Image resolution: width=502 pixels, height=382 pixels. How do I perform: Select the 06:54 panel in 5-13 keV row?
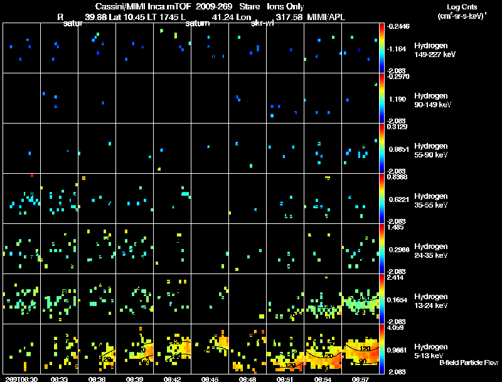(x=323, y=349)
